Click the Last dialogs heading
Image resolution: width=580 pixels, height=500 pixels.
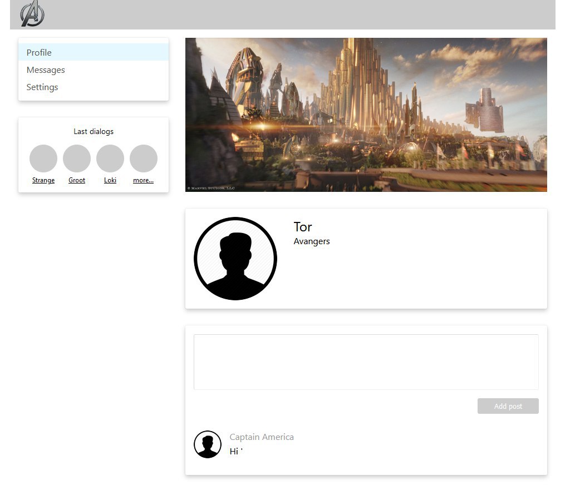(x=94, y=132)
